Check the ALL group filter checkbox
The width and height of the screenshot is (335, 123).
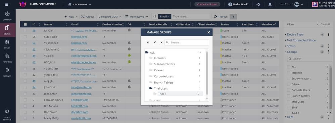coord(289,67)
